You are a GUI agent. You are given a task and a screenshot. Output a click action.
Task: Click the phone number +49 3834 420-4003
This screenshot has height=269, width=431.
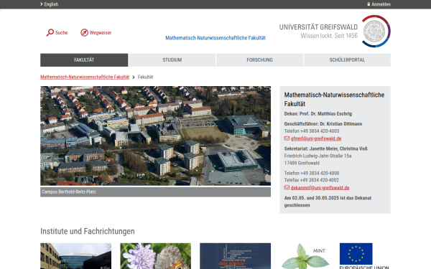pyautogui.click(x=320, y=131)
